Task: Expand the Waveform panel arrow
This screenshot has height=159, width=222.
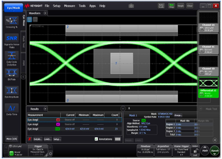Action: click(x=45, y=13)
